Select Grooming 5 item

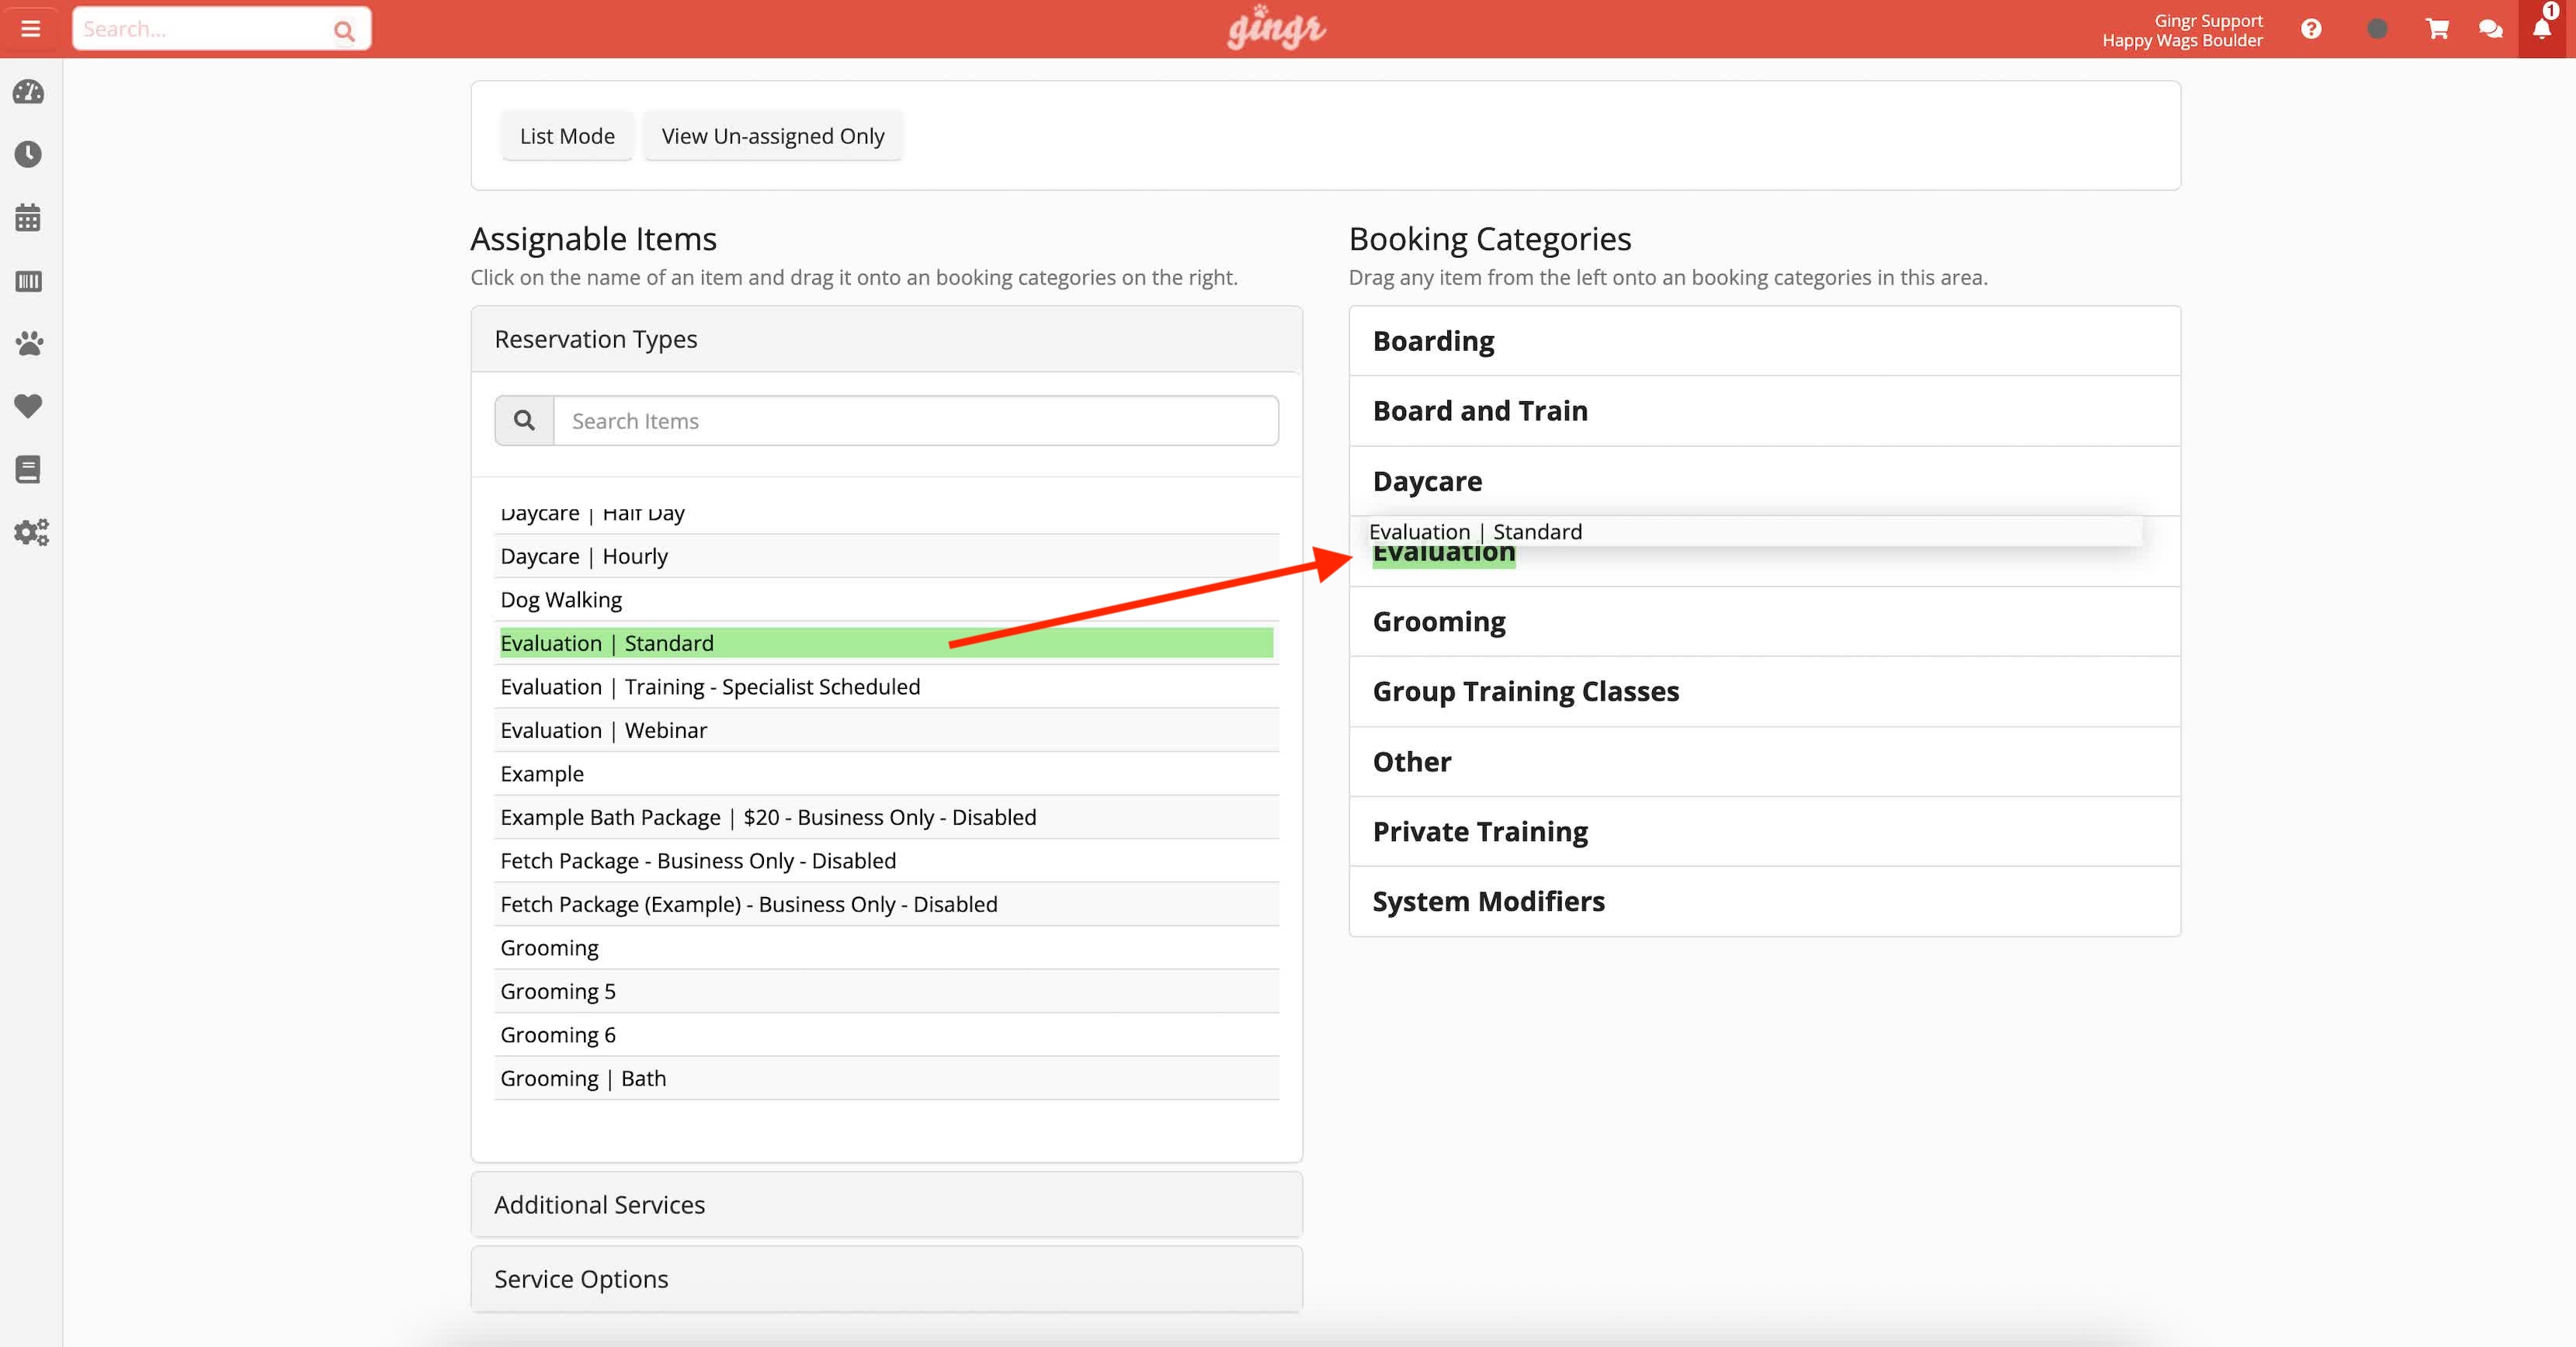click(x=886, y=990)
